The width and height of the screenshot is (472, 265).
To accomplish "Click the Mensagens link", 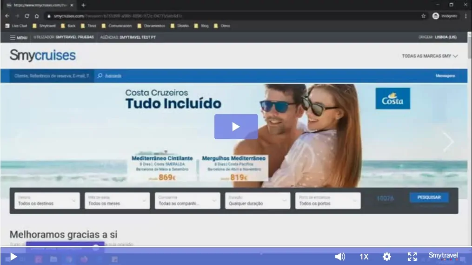I will pos(445,75).
